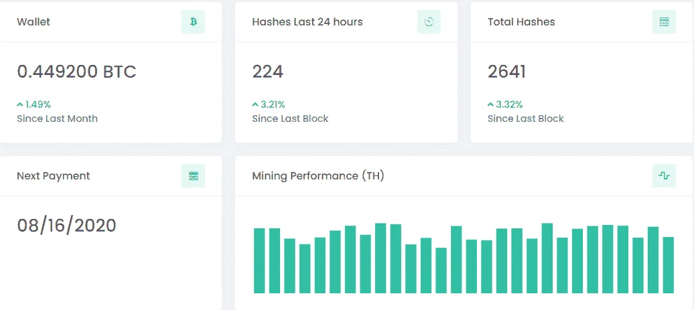This screenshot has height=310, width=694.
Task: Click the green up arrow next to 1.49%
Action: [19, 105]
